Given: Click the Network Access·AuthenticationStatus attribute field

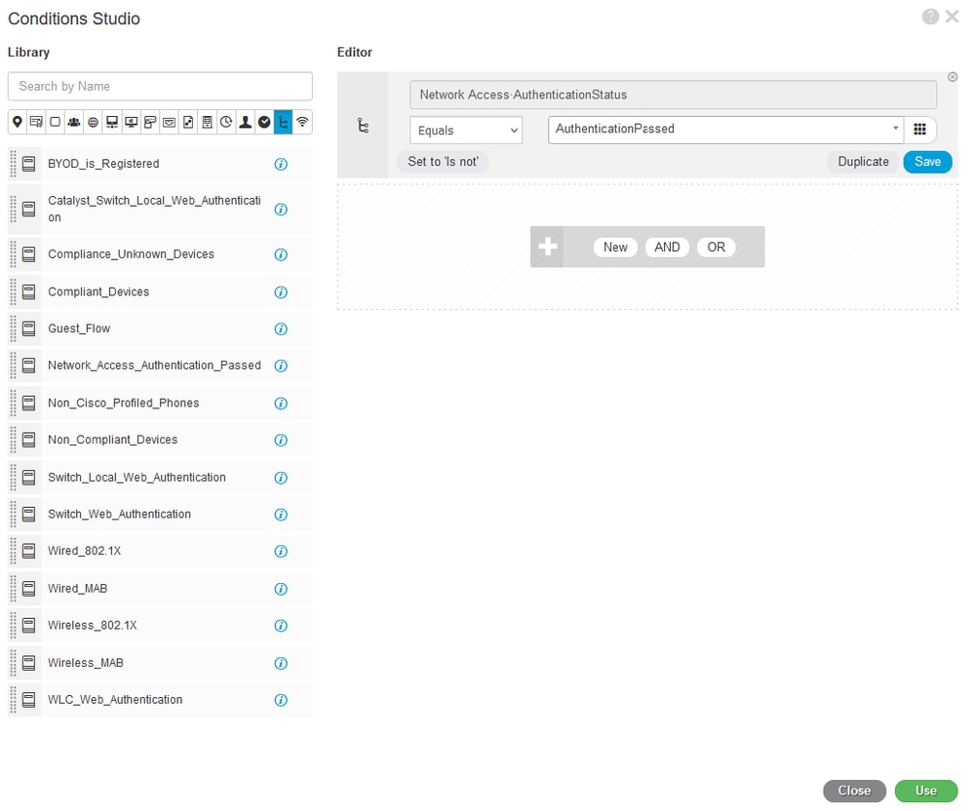Looking at the screenshot, I should 673,95.
